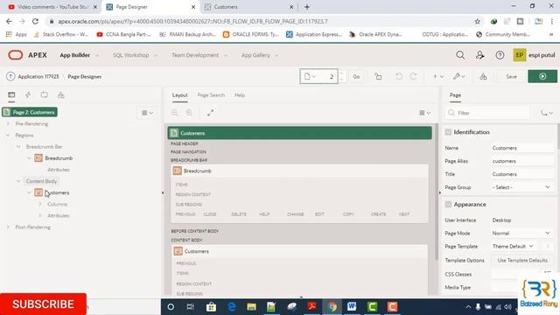The image size is (560, 315).
Task: Click Use Template Defaults button
Action: coord(522,261)
